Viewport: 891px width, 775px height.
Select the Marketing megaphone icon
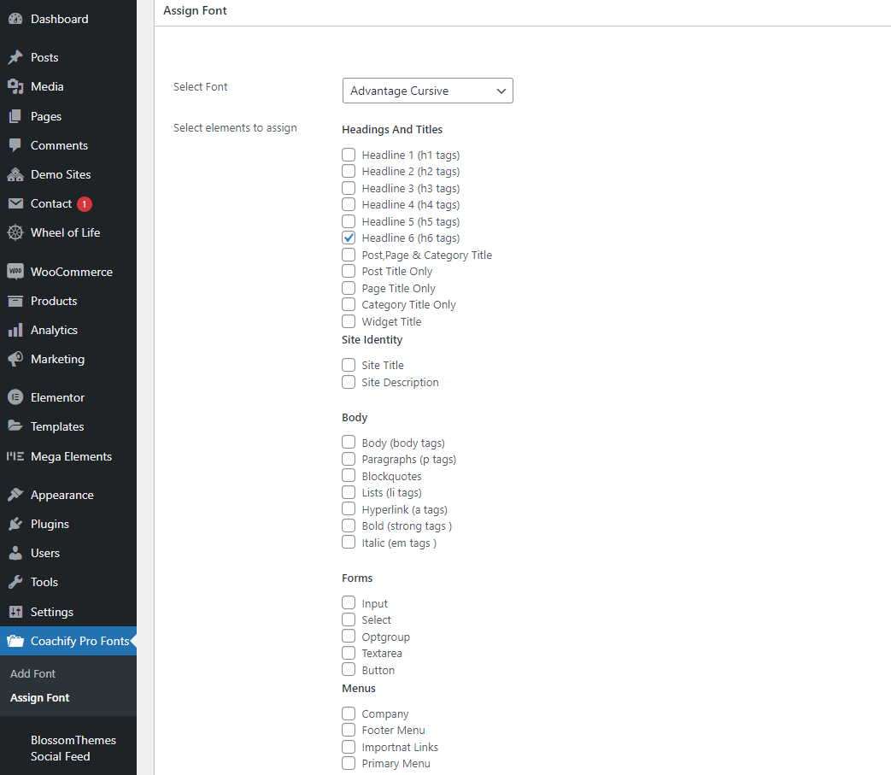17,359
